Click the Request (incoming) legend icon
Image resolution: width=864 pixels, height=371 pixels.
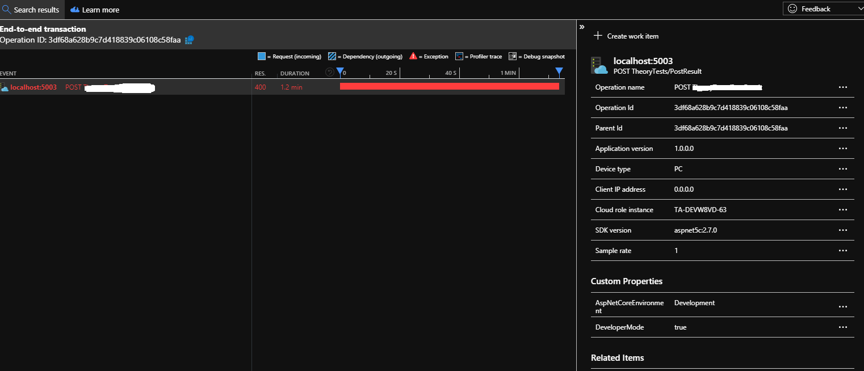[261, 56]
